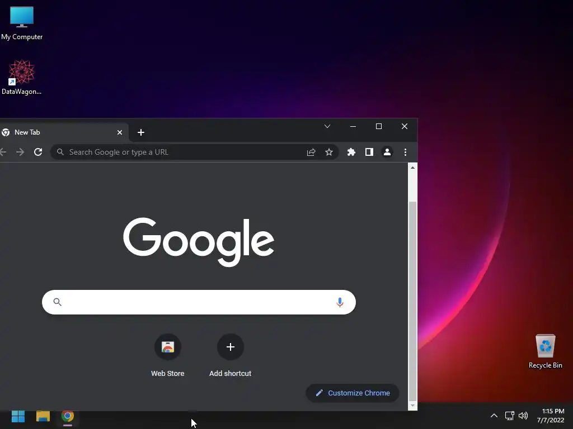This screenshot has height=429, width=573.
Task: Share this page icon in address bar
Action: [311, 152]
